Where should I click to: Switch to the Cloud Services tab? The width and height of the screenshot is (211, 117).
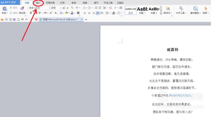(120, 3)
